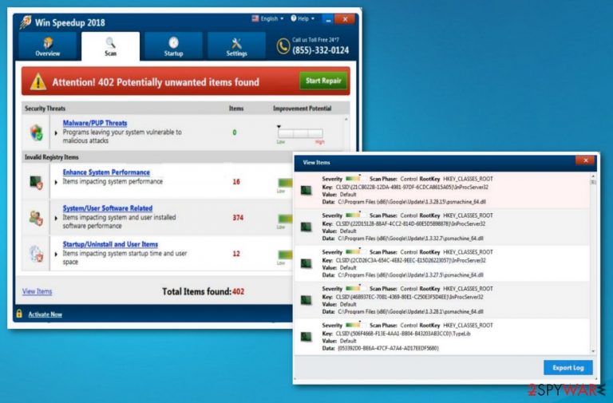Image resolution: width=613 pixels, height=403 pixels.
Task: Click the yellow warning triangle icon
Action: pos(38,81)
